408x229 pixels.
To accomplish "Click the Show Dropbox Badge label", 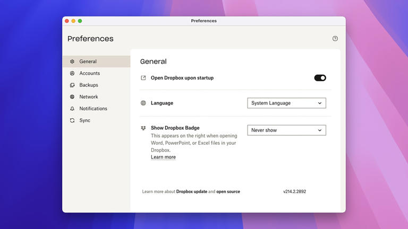I will pyautogui.click(x=175, y=128).
